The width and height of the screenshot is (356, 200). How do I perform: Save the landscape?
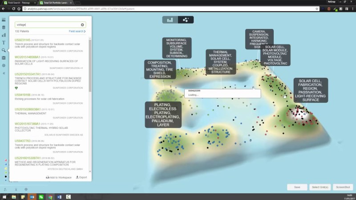(x=297, y=187)
